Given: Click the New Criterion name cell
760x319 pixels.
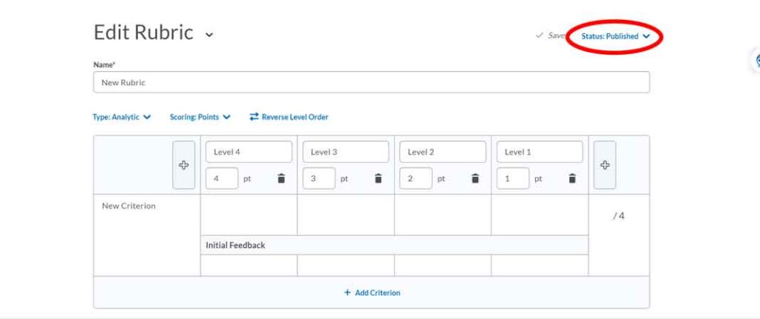Looking at the screenshot, I should click(x=146, y=206).
